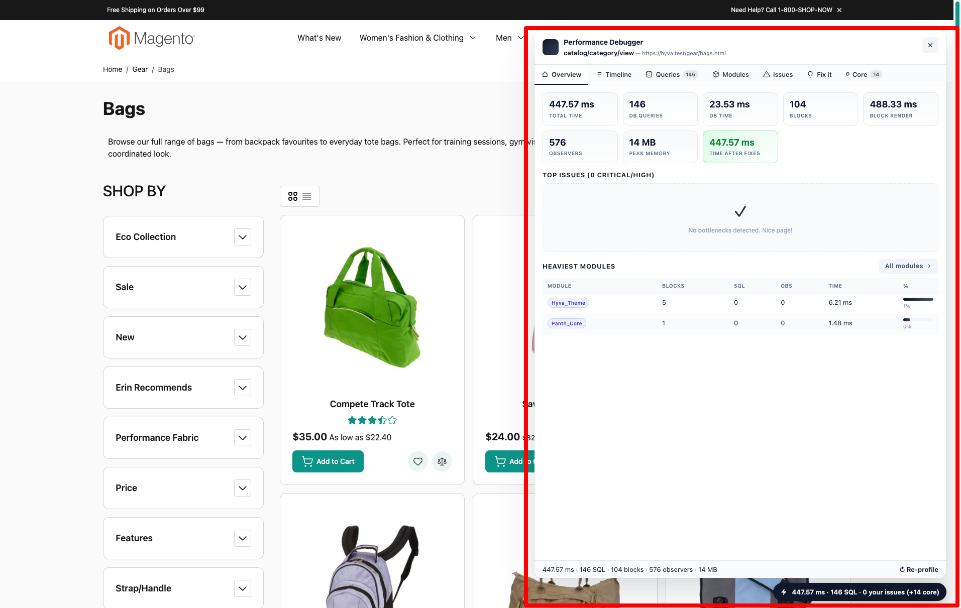Click the DB Queries metric card

[x=660, y=109]
